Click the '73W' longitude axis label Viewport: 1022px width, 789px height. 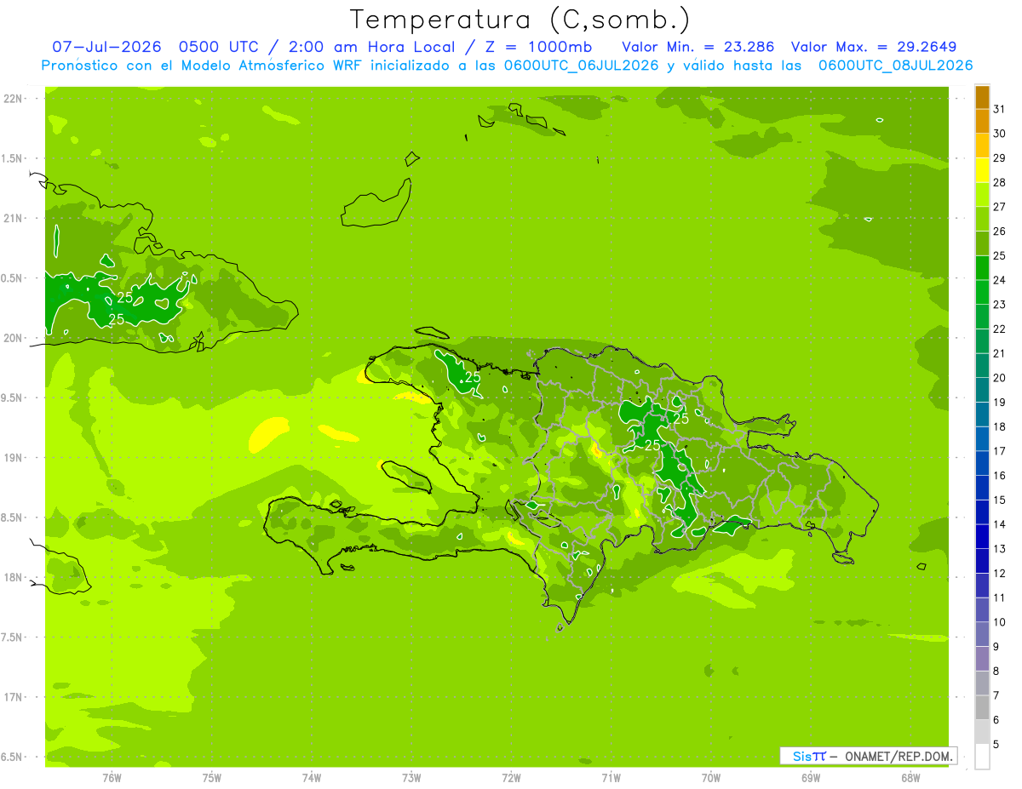point(411,778)
